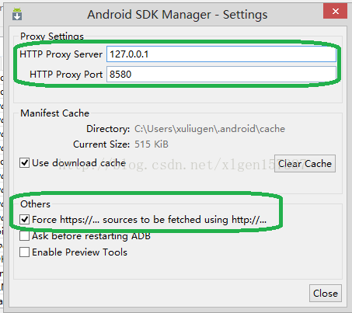Viewport: 352px width, 313px height.
Task: Click the HTTP Proxy Server label
Action: (x=61, y=54)
